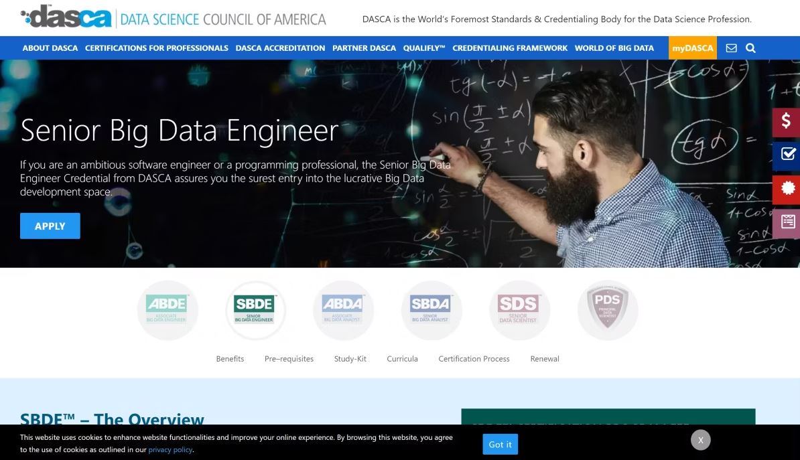Open the DASCA Accreditation menu

point(280,48)
